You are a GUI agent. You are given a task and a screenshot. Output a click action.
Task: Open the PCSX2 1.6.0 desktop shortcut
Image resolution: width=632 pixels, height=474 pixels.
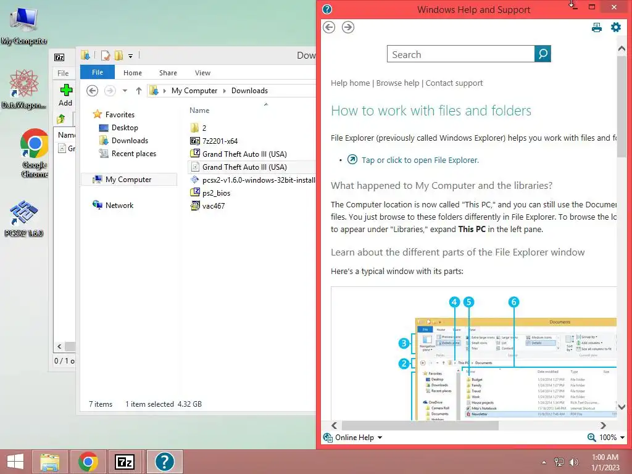pyautogui.click(x=24, y=218)
